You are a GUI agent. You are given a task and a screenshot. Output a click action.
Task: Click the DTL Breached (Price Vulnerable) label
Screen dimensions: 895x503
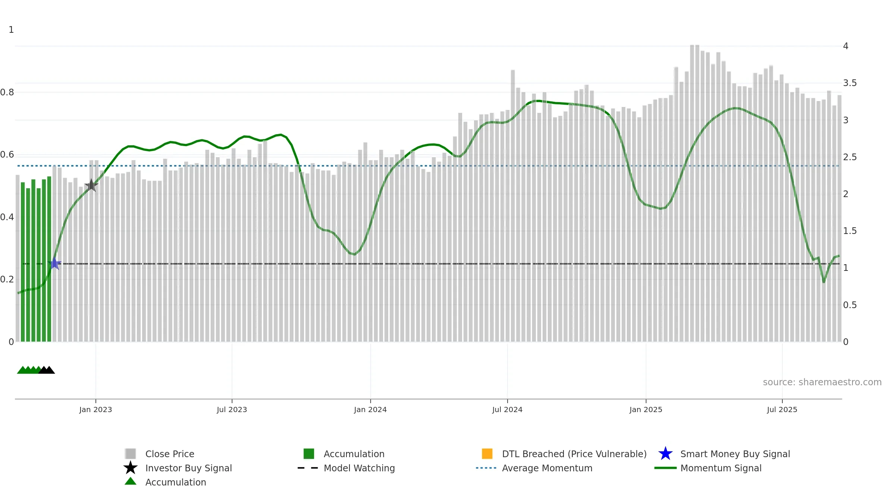574,454
